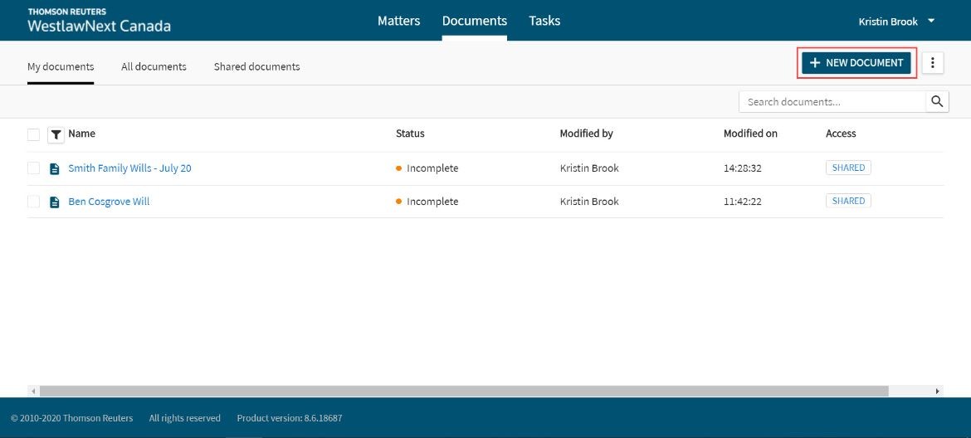Click the New Document button
Viewport: 971px width, 438px height.
(856, 62)
